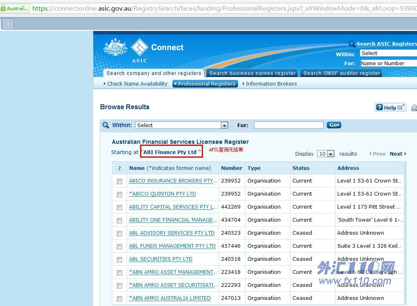The width and height of the screenshot is (417, 306).
Task: Click the ASIC Connect diamond logo
Action: (x=140, y=47)
